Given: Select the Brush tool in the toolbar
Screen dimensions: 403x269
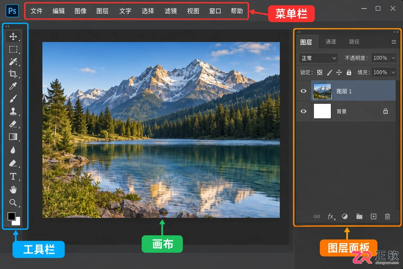Looking at the screenshot, I should 13,99.
